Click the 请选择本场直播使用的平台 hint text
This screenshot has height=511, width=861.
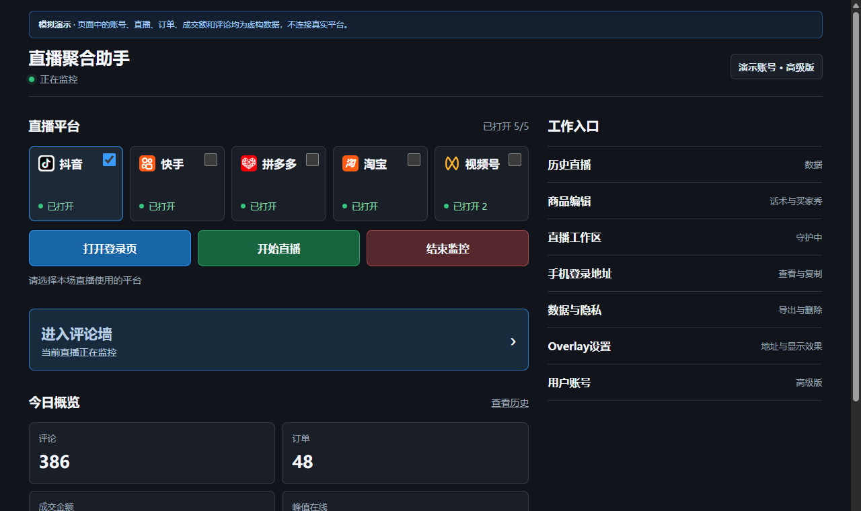click(85, 280)
